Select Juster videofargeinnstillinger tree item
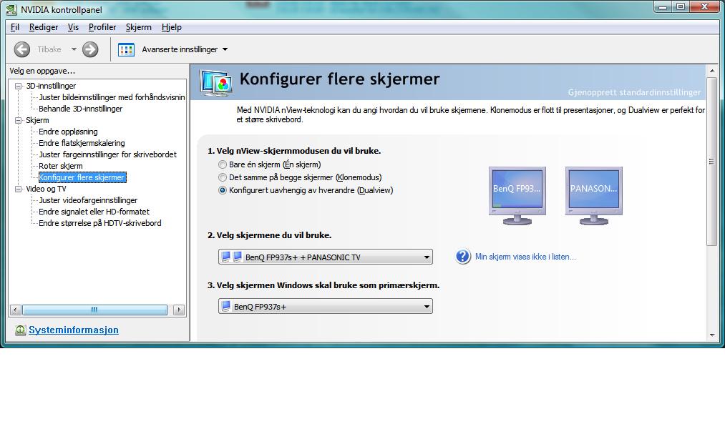 (88, 200)
